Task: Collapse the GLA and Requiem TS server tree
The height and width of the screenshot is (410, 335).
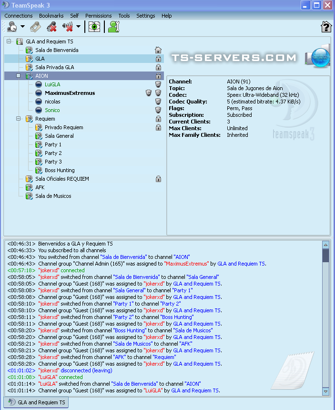Action: [x=9, y=41]
